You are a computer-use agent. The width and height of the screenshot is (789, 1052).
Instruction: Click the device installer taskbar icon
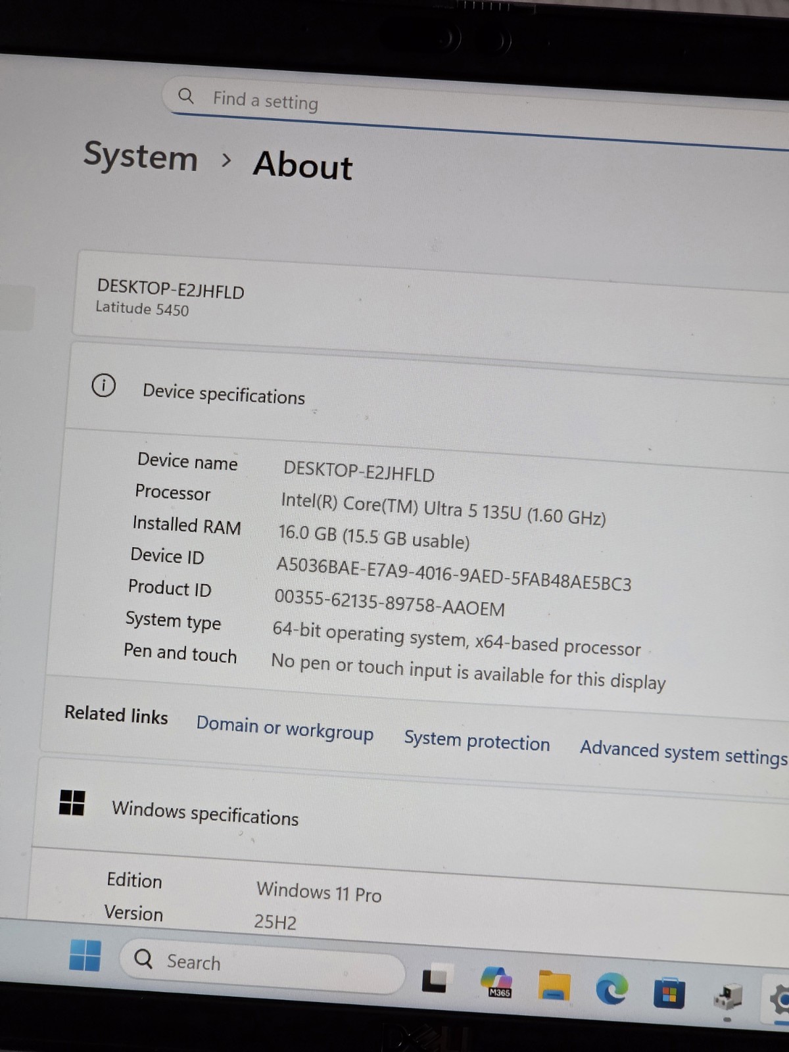point(727,997)
